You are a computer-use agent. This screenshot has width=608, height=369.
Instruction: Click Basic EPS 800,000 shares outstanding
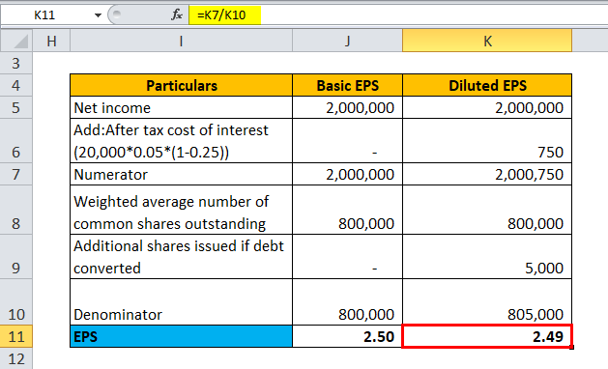tap(347, 210)
